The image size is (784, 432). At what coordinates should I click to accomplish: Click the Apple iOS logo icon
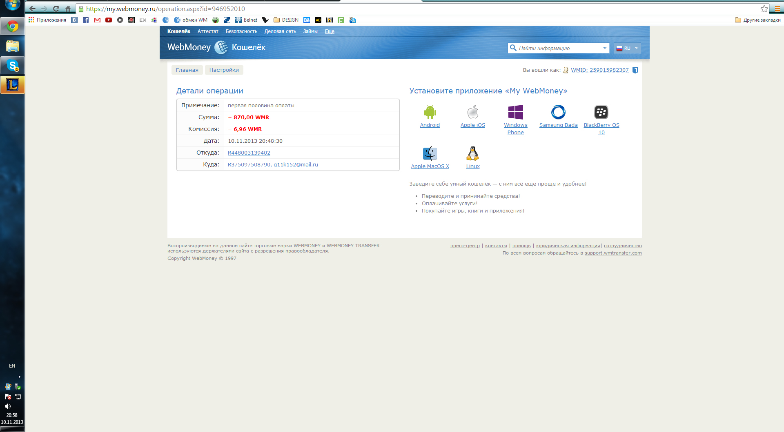click(473, 112)
